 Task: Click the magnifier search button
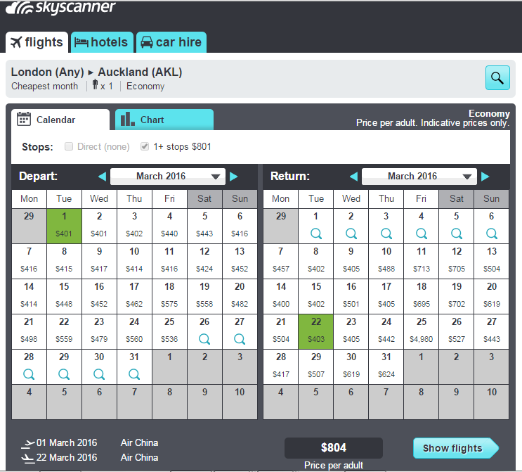[x=497, y=78]
